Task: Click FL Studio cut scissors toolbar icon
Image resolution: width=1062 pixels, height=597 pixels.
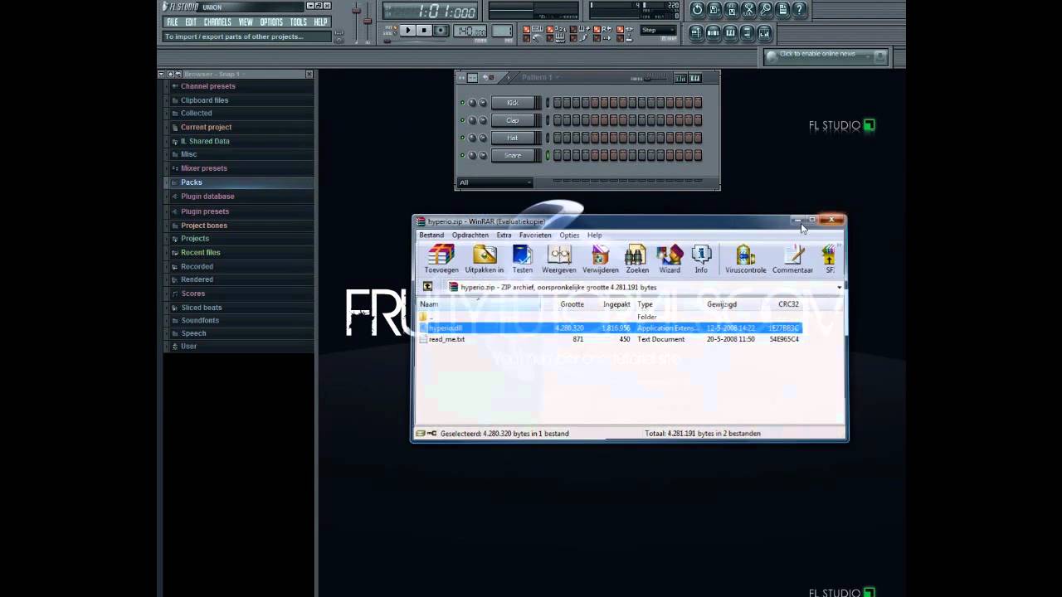Action: tap(748, 9)
